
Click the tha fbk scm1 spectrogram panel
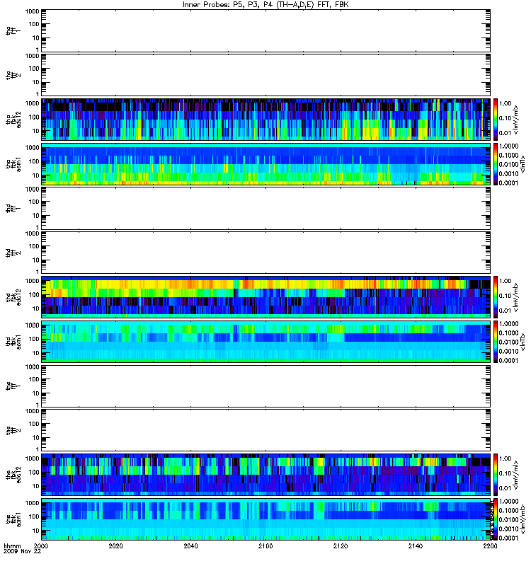tap(266, 164)
